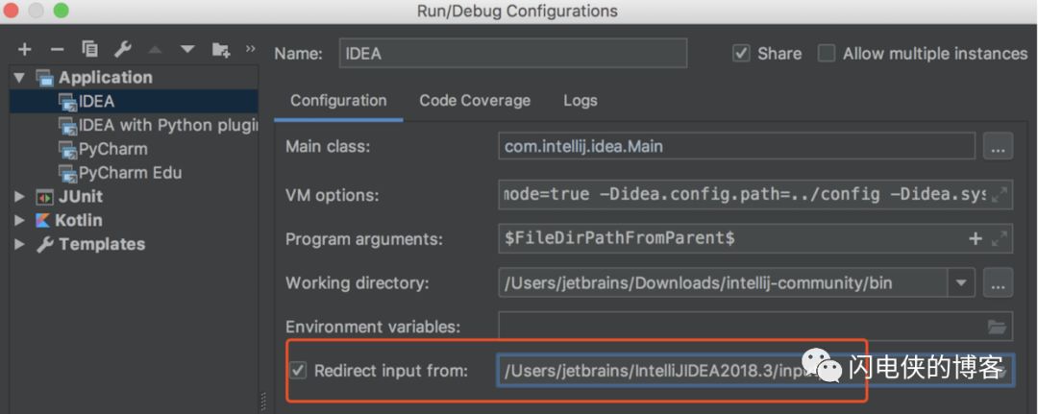This screenshot has height=414, width=1038.
Task: Toggle the Share checkbox
Action: tap(741, 54)
